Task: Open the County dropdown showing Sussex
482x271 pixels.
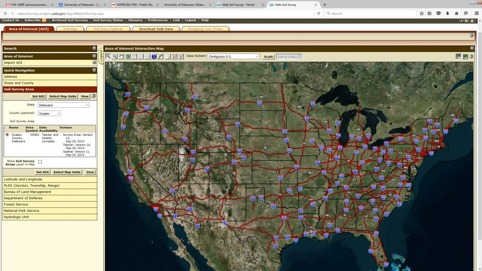Action: click(x=49, y=113)
